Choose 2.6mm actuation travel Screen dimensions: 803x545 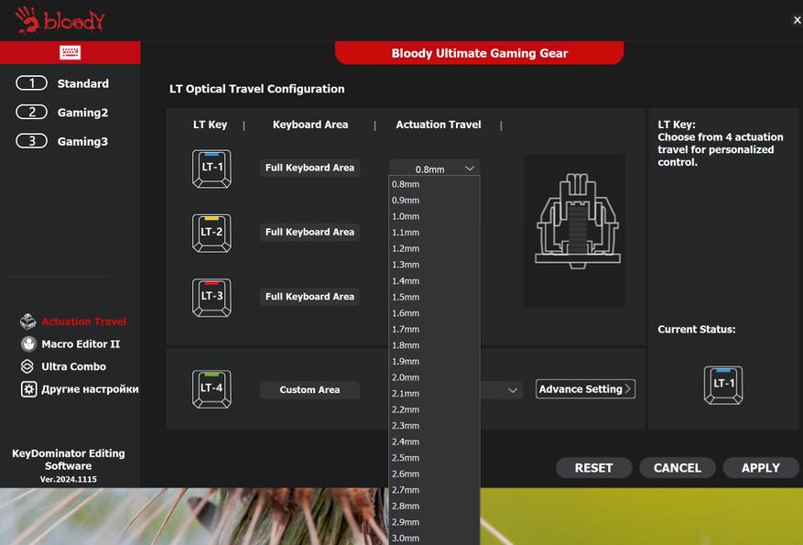pos(434,474)
